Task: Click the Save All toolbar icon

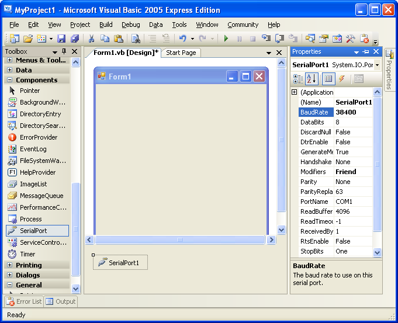Action: tap(75, 39)
